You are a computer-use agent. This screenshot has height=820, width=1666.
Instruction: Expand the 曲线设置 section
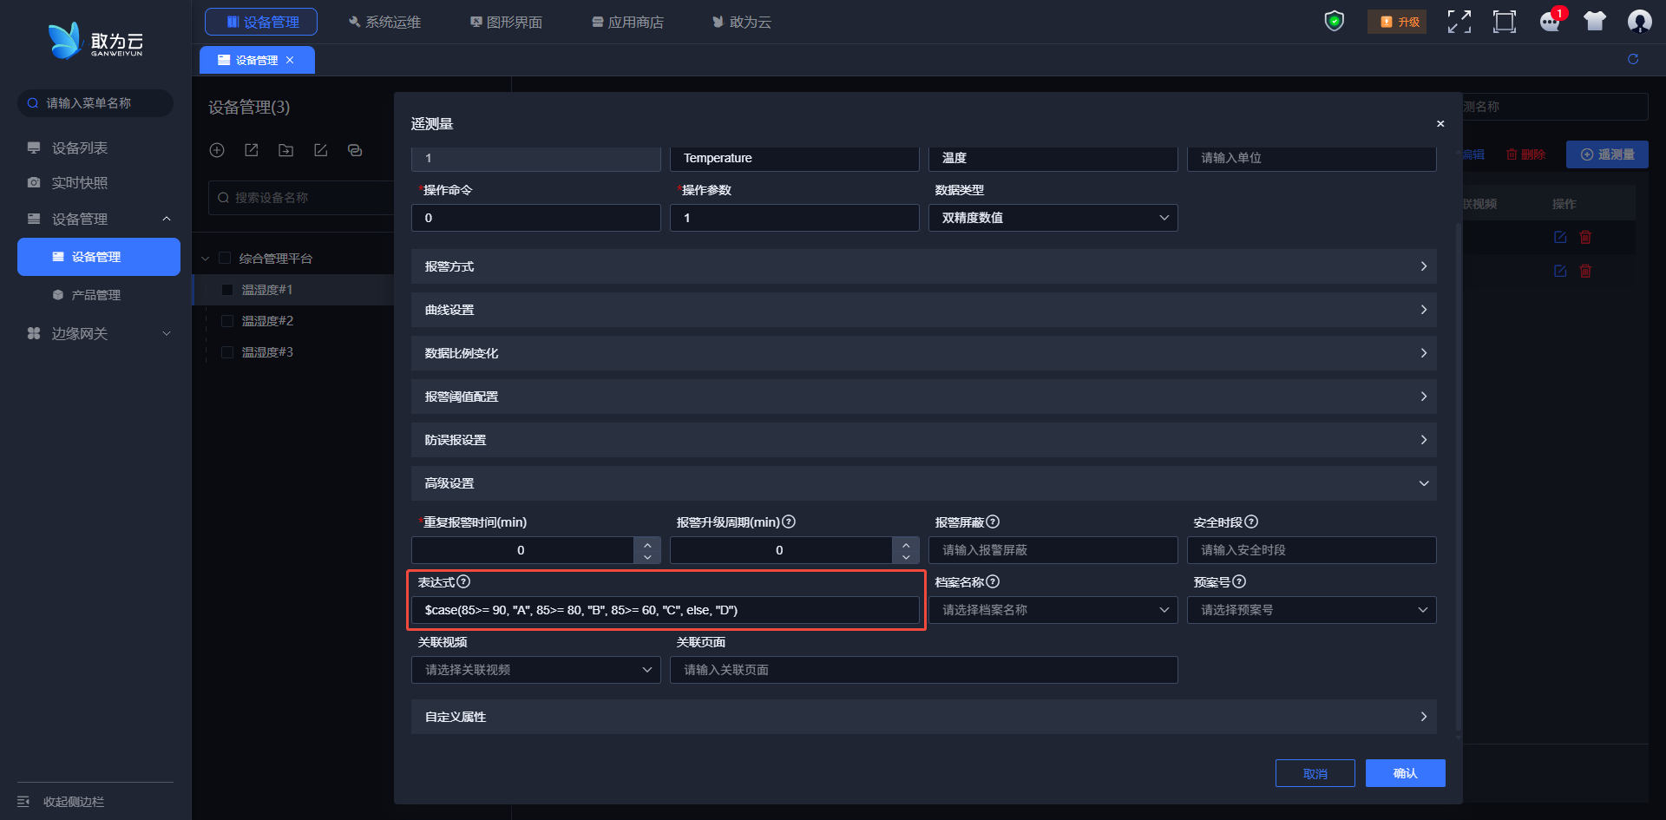[923, 310]
